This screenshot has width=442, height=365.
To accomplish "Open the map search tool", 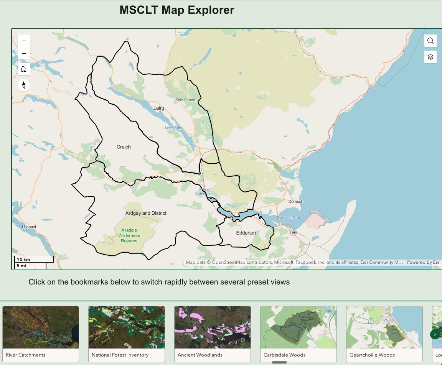I will (x=430, y=41).
